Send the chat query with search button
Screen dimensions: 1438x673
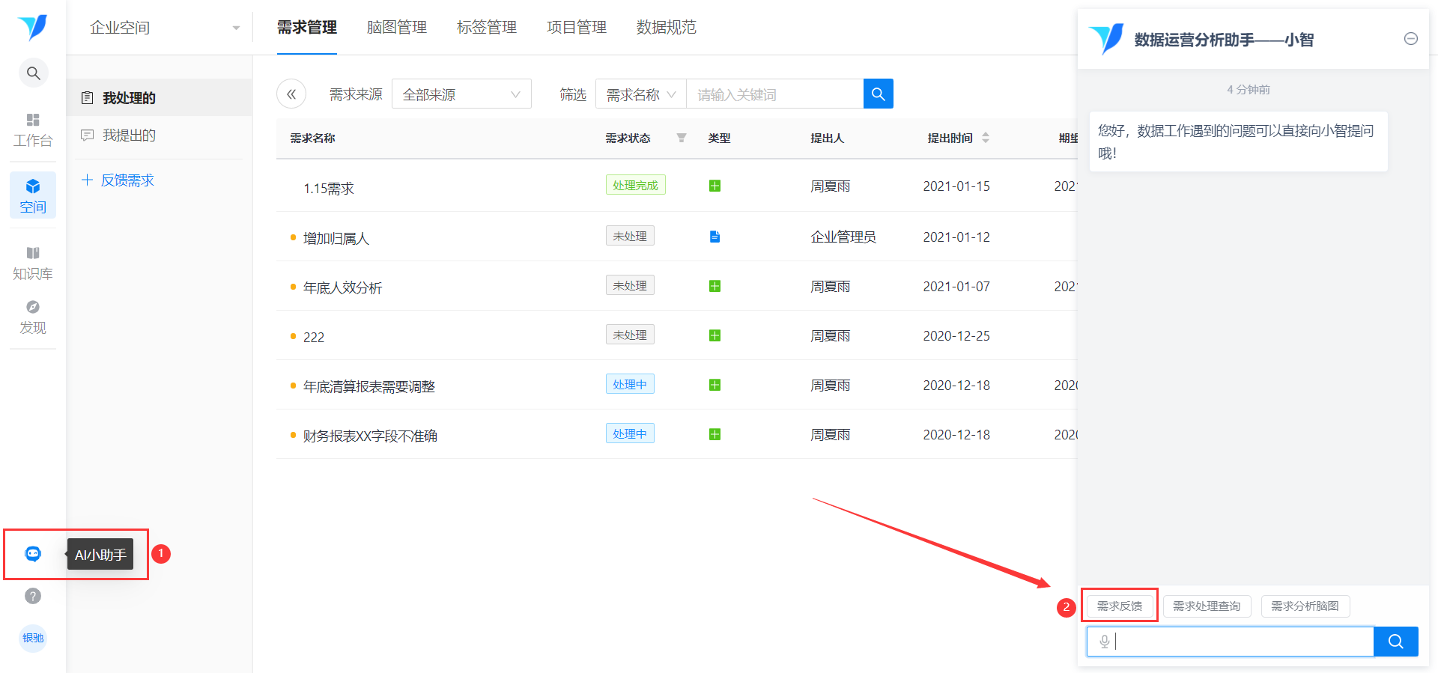[1396, 642]
